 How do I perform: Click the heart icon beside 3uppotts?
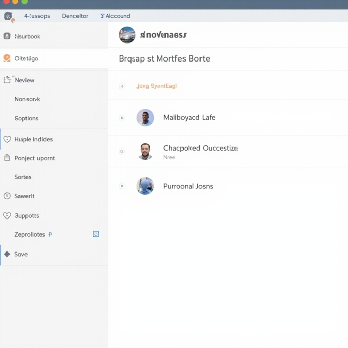click(x=7, y=216)
